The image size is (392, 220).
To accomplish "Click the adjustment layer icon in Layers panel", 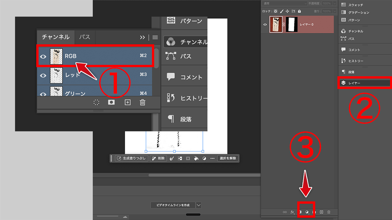I will [x=307, y=212].
